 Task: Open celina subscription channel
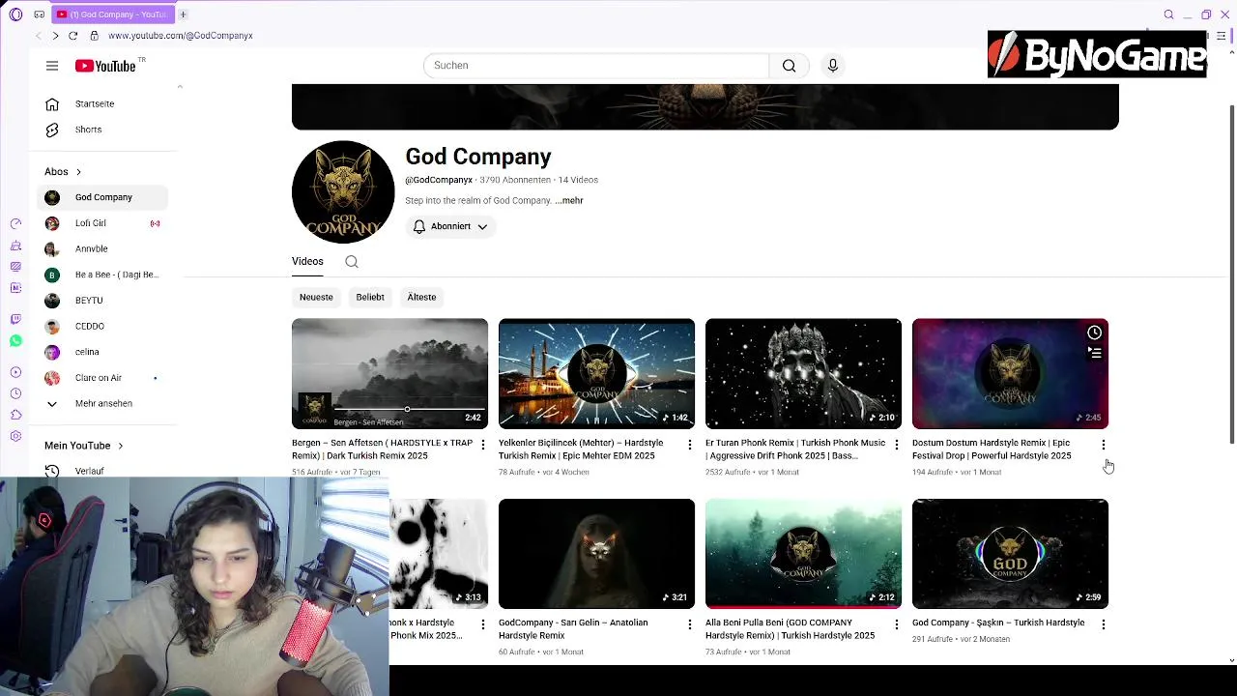click(103, 352)
